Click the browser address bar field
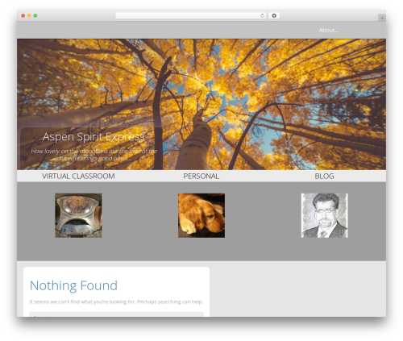 [191, 16]
